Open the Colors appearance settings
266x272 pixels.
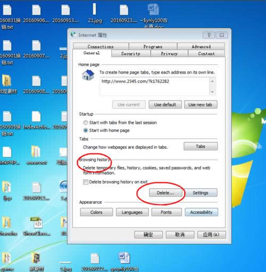tap(96, 212)
